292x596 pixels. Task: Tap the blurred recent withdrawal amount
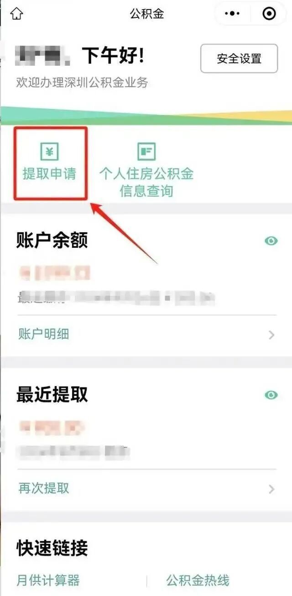coord(52,428)
